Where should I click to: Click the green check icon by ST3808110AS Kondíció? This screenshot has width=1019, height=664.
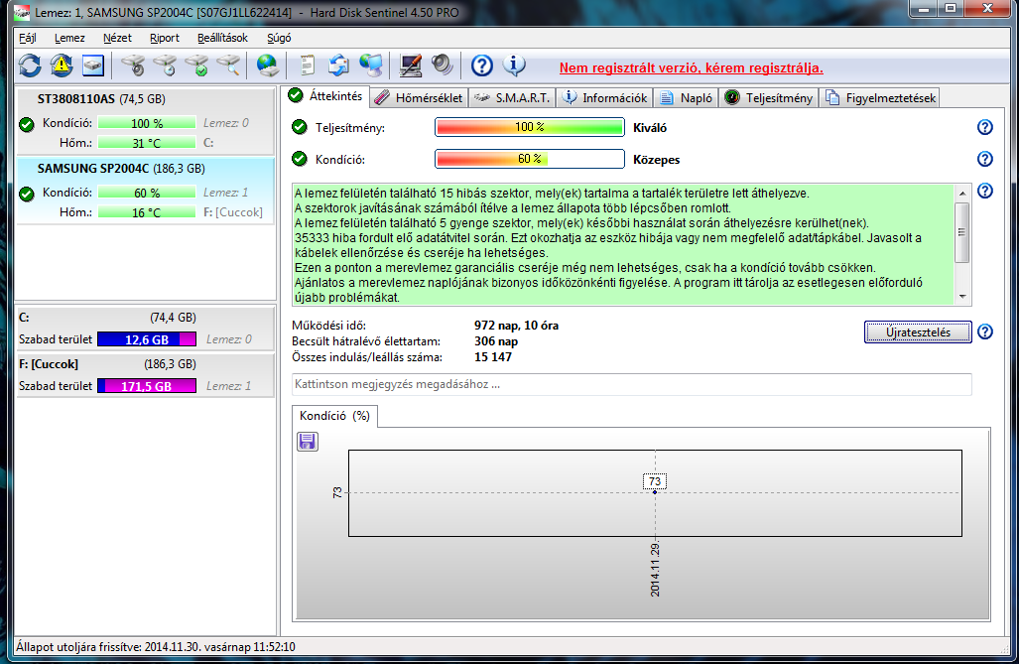[x=27, y=124]
